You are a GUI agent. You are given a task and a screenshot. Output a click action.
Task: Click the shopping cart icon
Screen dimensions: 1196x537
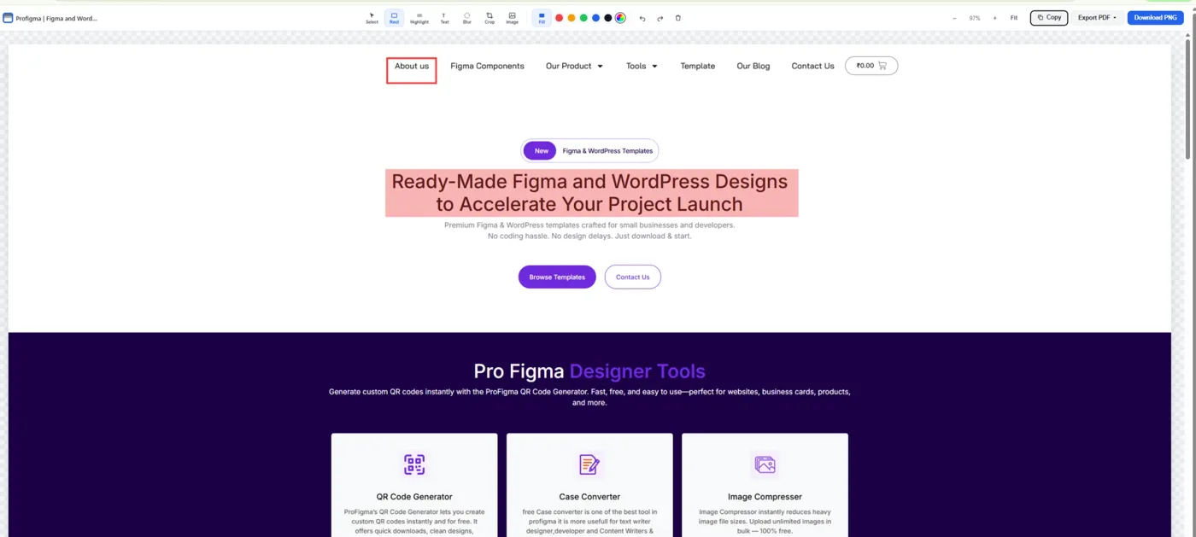(882, 66)
